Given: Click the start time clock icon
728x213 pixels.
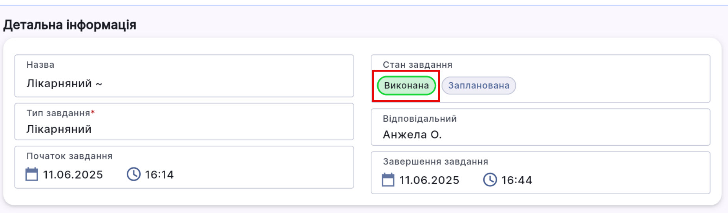Looking at the screenshot, I should tap(134, 174).
